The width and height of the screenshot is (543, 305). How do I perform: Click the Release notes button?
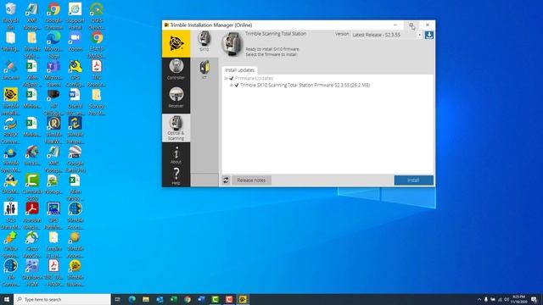pos(251,180)
